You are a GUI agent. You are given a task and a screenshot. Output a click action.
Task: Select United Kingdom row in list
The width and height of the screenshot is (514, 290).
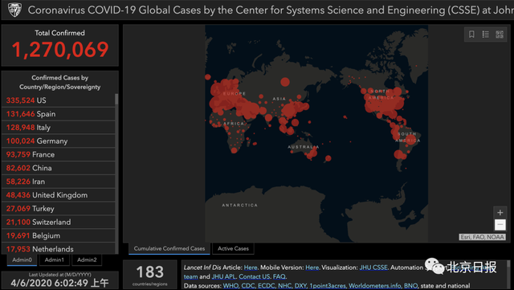pyautogui.click(x=59, y=195)
